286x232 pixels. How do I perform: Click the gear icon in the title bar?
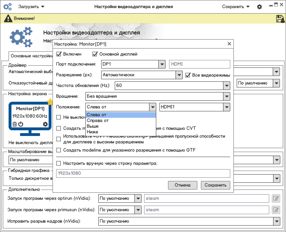tap(260, 7)
